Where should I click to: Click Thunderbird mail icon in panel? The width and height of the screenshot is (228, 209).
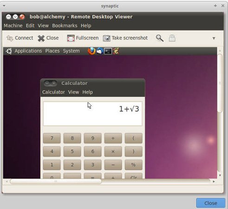[x=100, y=51]
